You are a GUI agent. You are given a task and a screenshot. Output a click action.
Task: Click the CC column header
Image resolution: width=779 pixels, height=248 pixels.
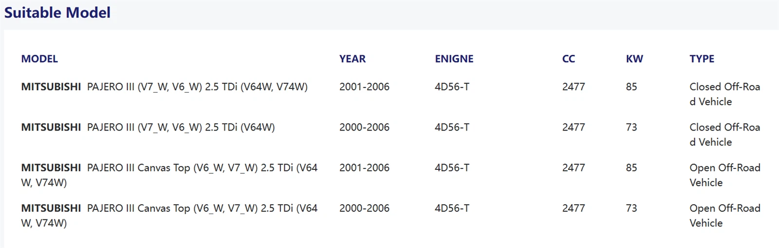(569, 59)
